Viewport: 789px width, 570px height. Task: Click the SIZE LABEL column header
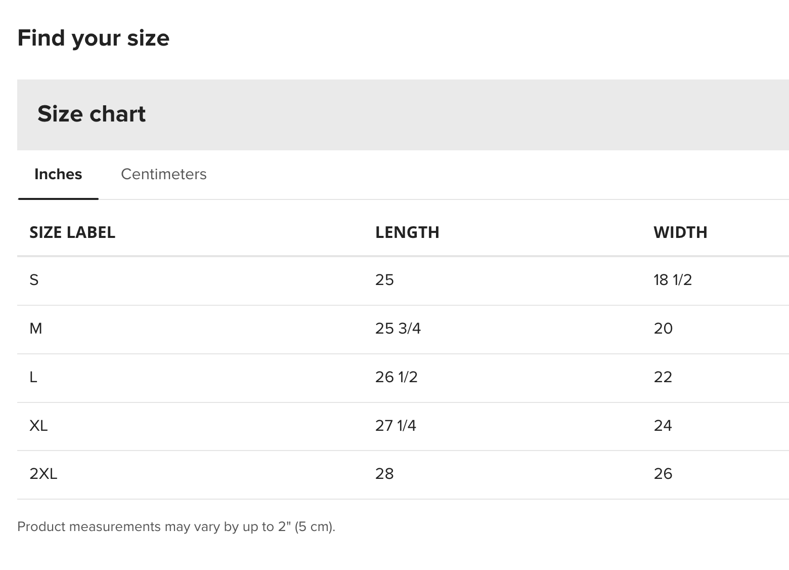click(72, 232)
